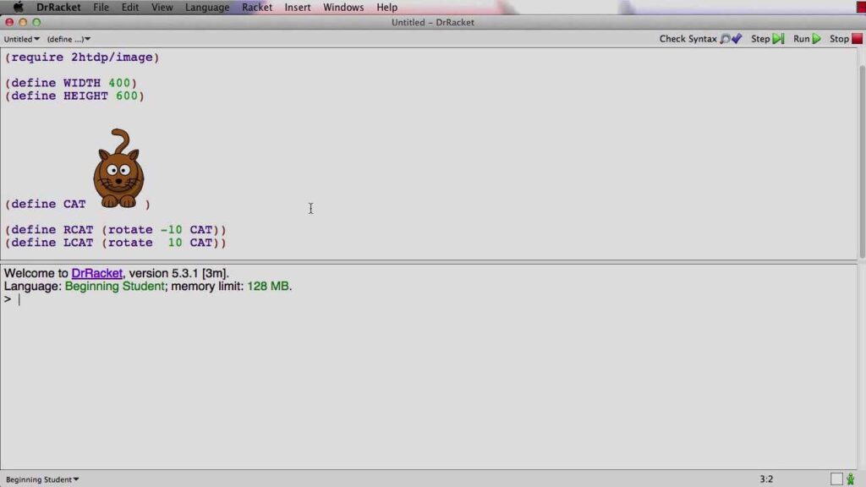The height and width of the screenshot is (487, 866).
Task: Open the Windows menu
Action: coord(343,7)
